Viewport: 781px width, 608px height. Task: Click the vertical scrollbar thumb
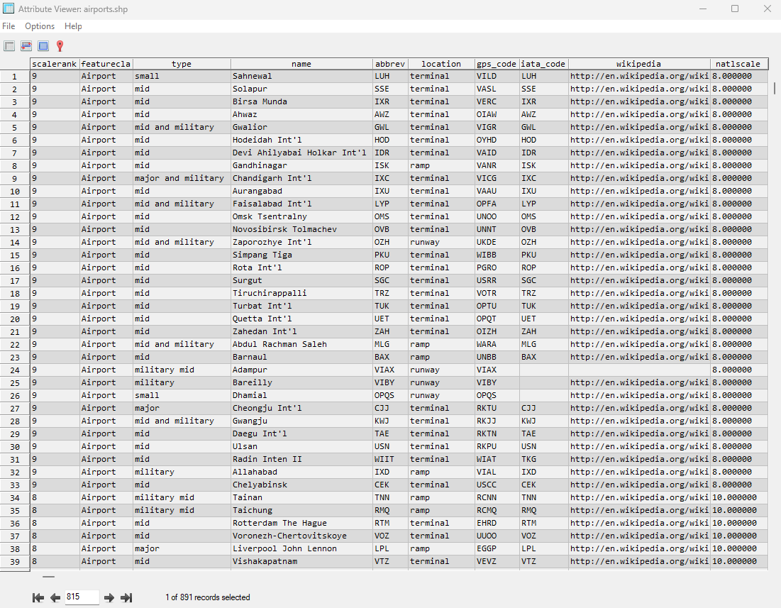pos(775,89)
